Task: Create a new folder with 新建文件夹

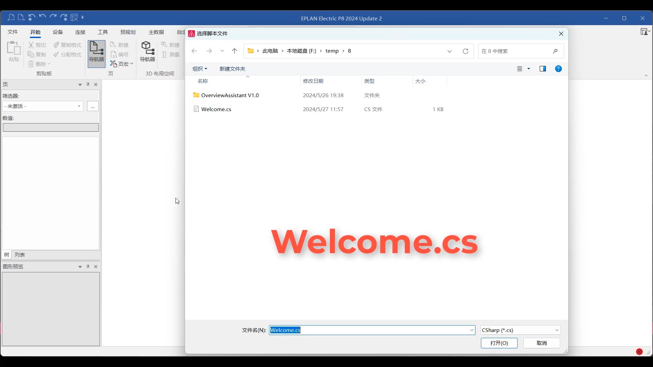Action: [x=232, y=69]
